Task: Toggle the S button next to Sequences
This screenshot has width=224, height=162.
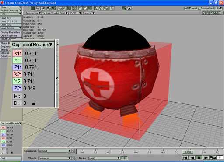Action: tap(73, 151)
